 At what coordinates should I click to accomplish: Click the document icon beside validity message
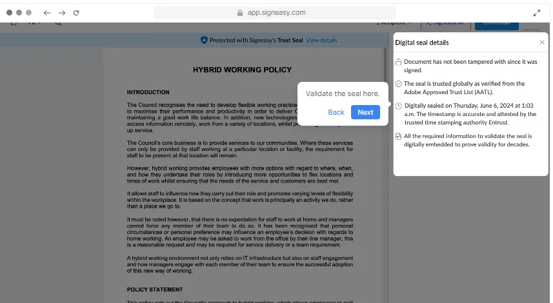(398, 137)
